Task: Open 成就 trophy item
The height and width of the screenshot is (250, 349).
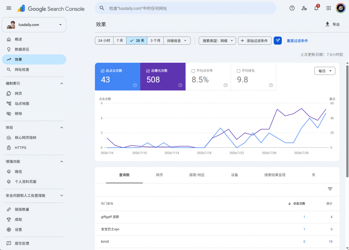Action: [34, 219]
